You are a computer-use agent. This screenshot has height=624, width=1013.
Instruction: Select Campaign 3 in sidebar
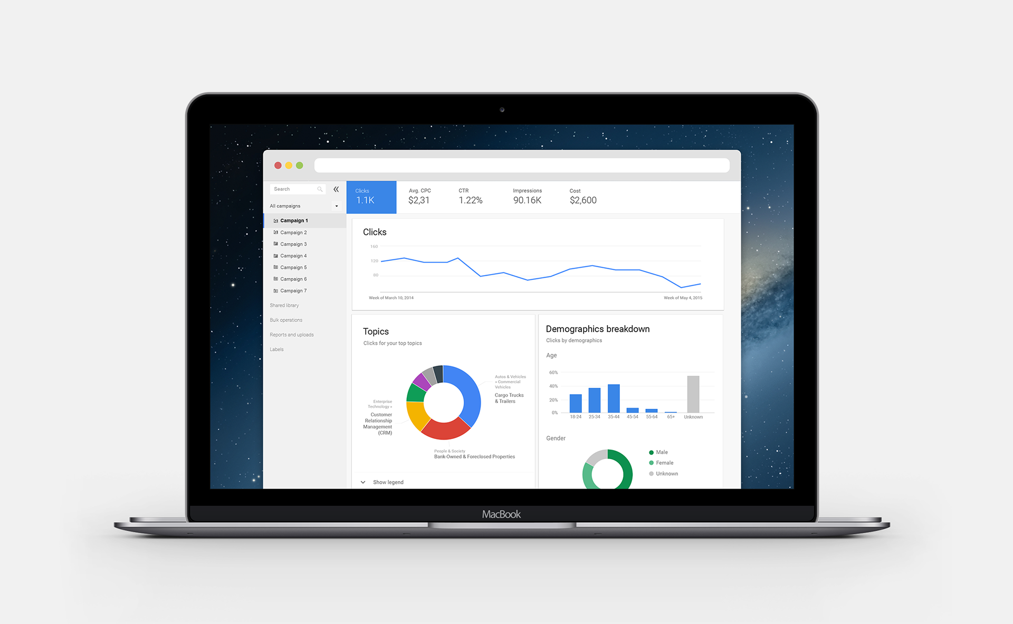[297, 245]
